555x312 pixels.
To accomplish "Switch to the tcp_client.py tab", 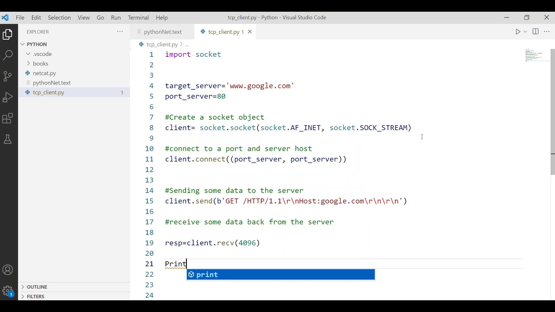I will click(225, 32).
